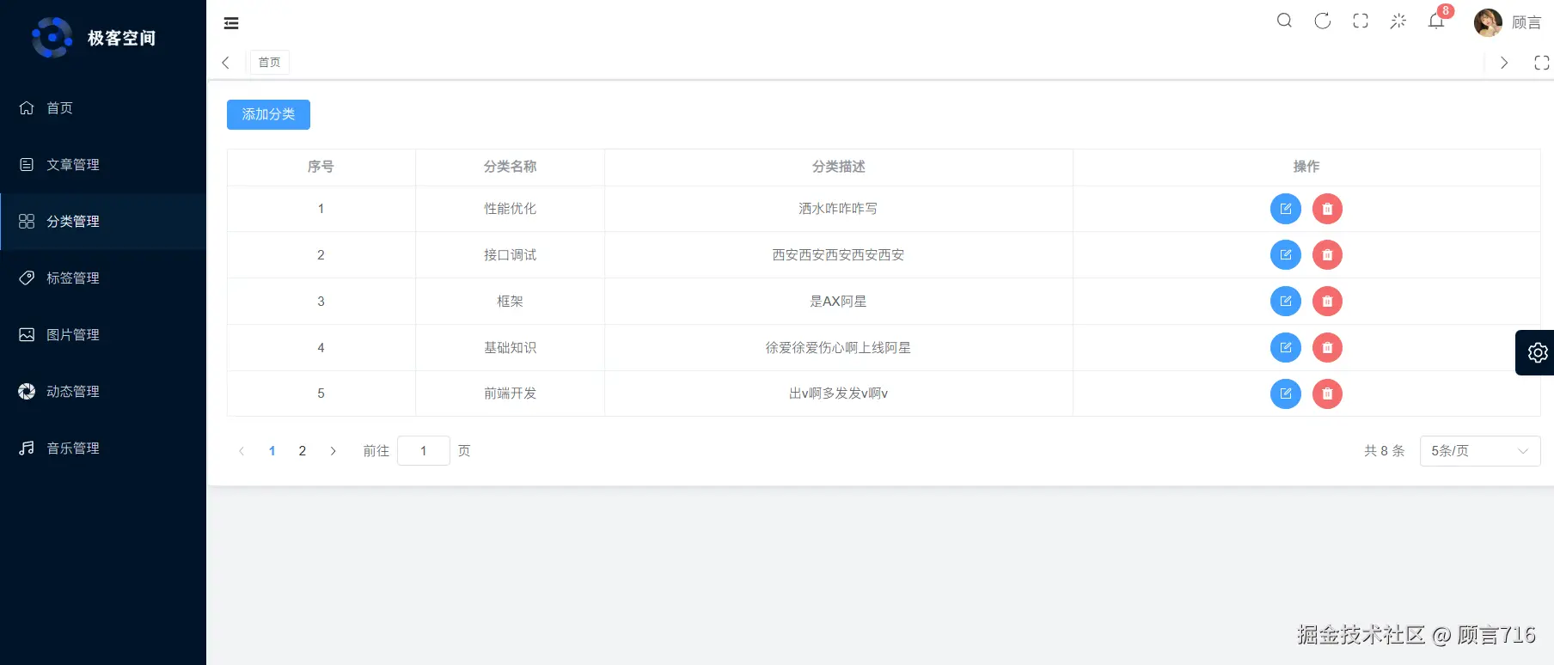Open 音乐管理 in the sidebar
This screenshot has height=665, width=1554.
[x=103, y=448]
